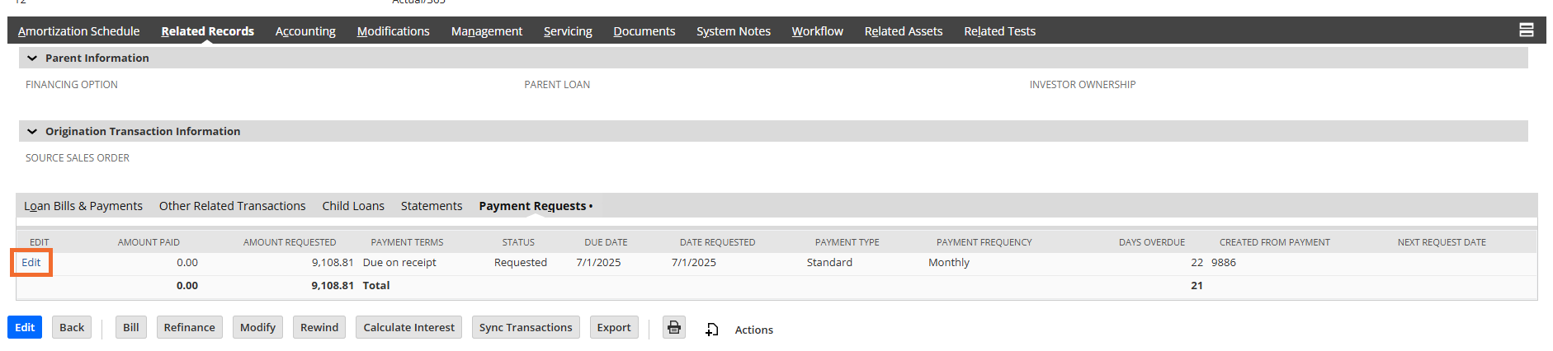Click Edit link in payment request row
The height and width of the screenshot is (351, 1553).
31,263
